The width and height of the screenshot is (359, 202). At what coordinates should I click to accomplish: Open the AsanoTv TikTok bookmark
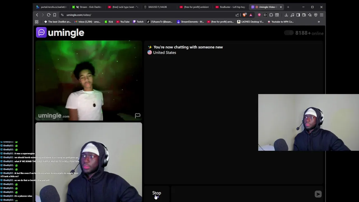[160, 22]
